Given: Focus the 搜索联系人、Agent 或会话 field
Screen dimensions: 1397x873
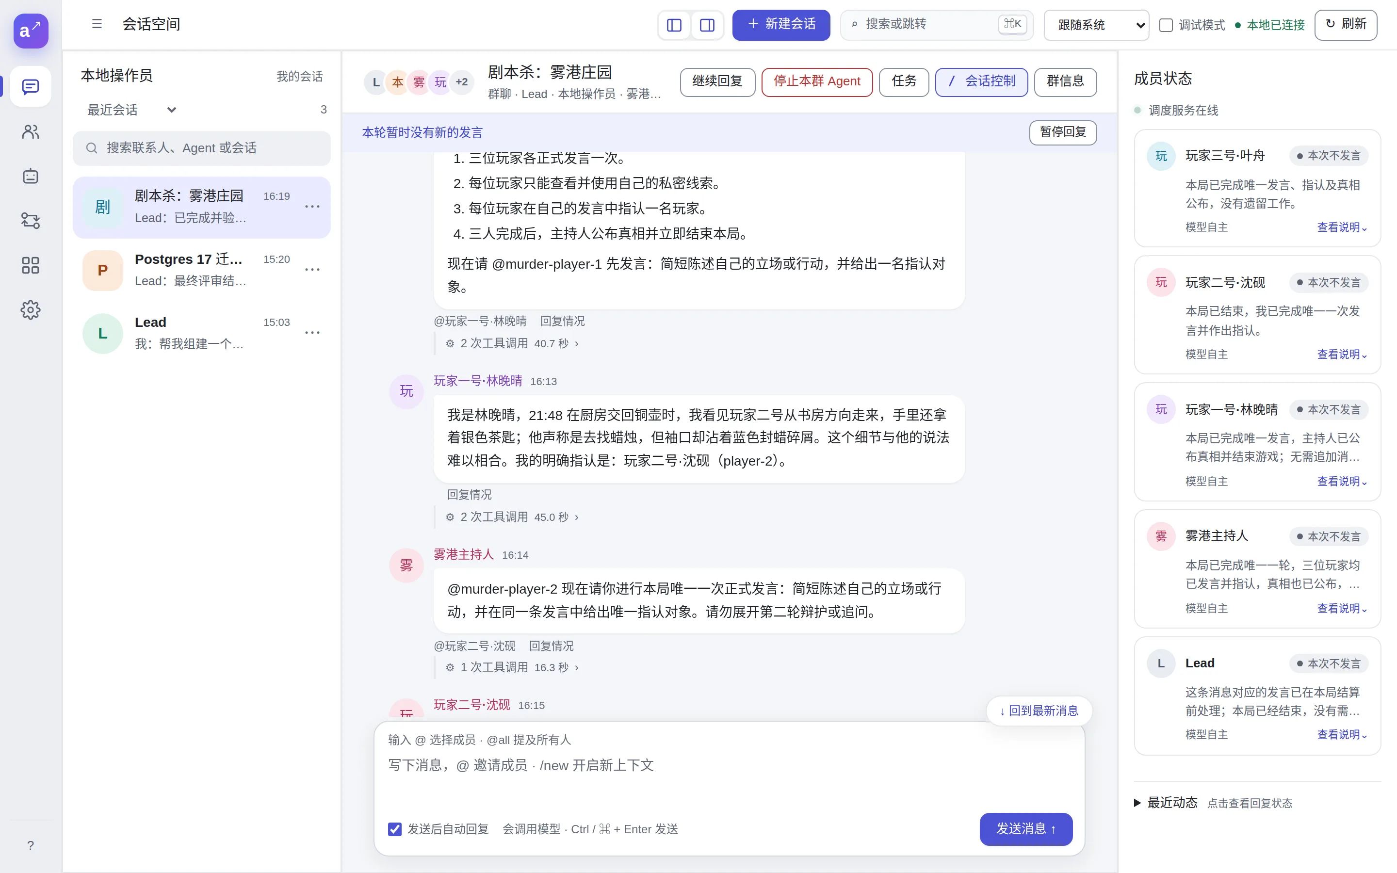Looking at the screenshot, I should [x=201, y=148].
